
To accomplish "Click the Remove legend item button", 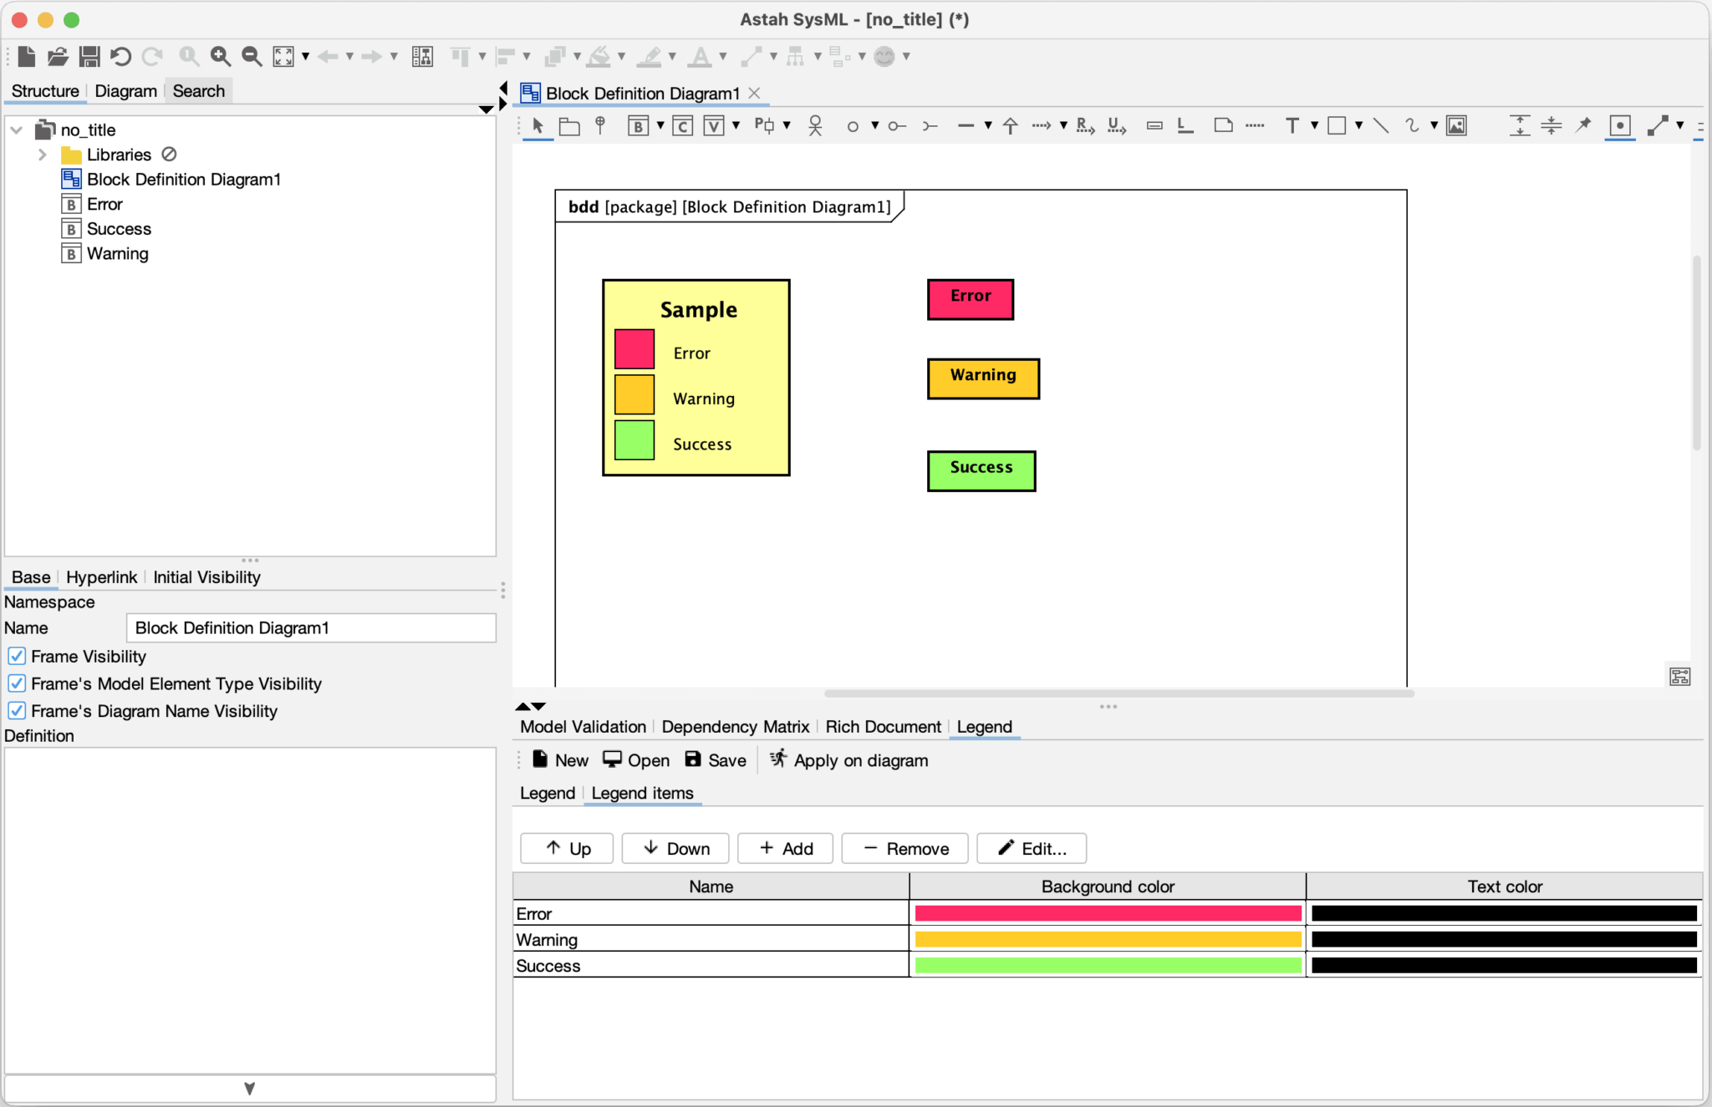I will [904, 849].
